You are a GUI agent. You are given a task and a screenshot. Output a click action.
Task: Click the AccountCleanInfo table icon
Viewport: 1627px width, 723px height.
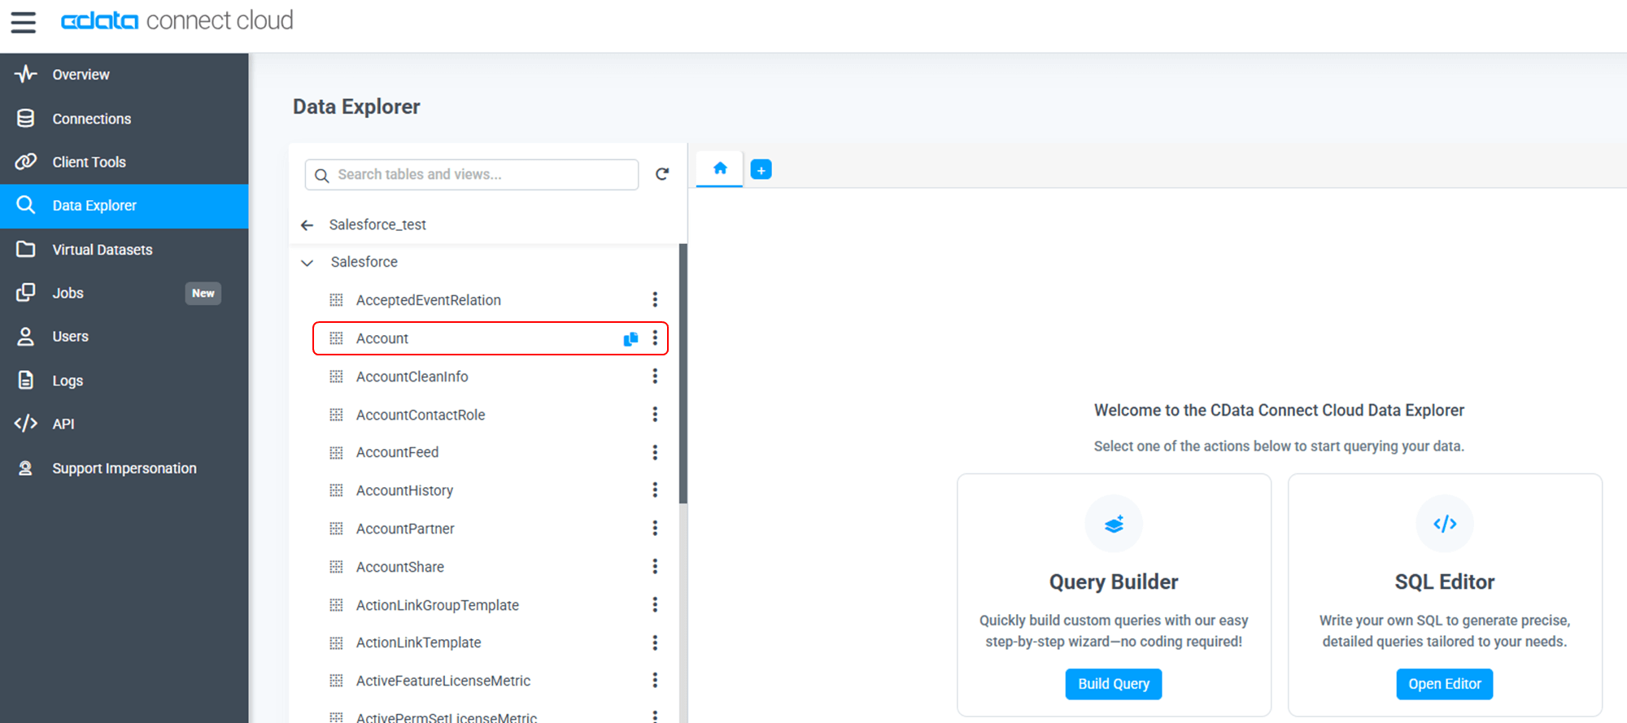click(336, 377)
